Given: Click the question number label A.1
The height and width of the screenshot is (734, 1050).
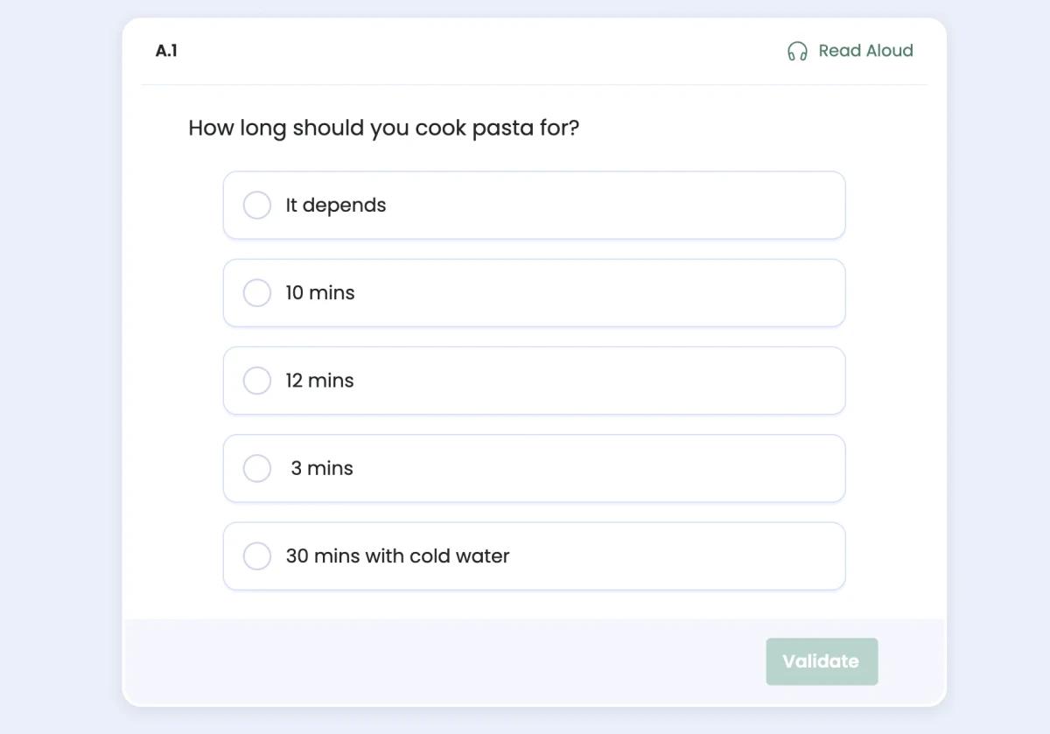Looking at the screenshot, I should [x=164, y=51].
